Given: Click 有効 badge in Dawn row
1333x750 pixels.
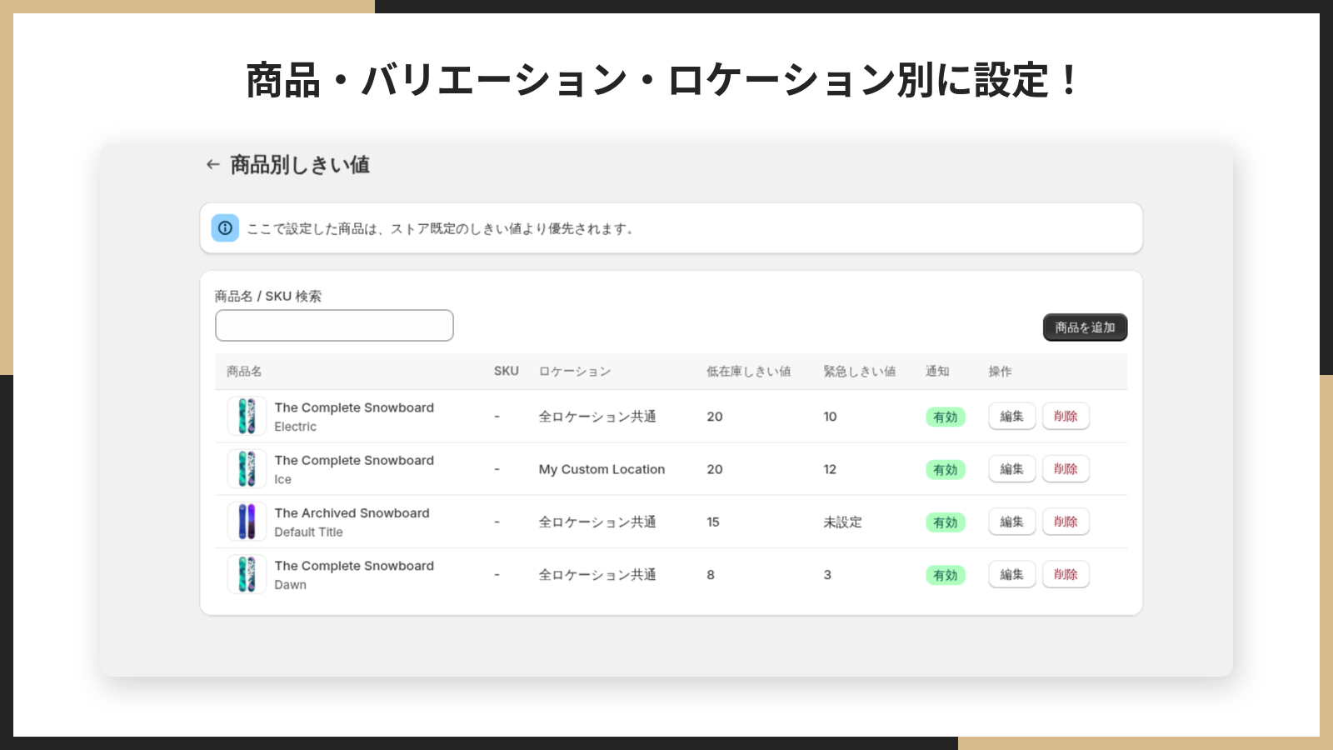Looking at the screenshot, I should (x=946, y=575).
